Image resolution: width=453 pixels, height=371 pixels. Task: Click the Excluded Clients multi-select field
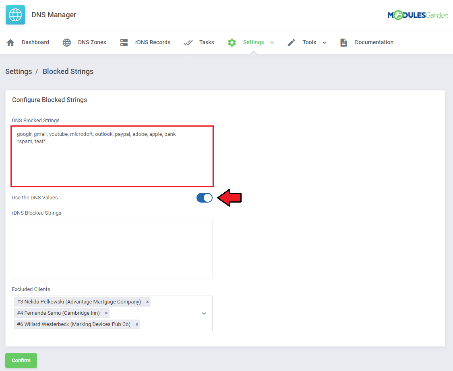click(112, 313)
